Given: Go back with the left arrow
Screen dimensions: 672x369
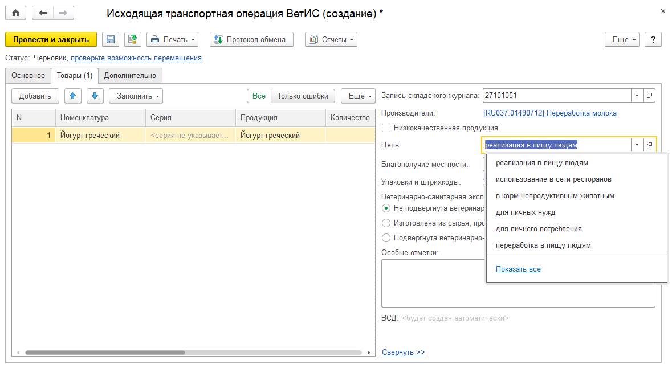Looking at the screenshot, I should [43, 13].
